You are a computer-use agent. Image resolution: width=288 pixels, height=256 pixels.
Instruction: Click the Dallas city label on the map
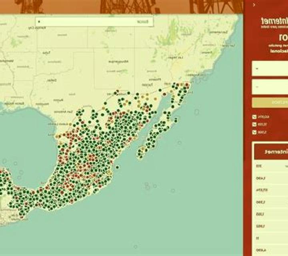pos(52,80)
